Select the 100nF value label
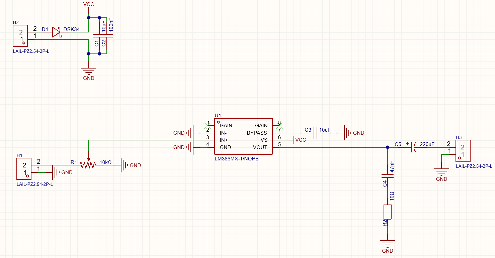Screen dimensions: 495x258 (x=111, y=25)
